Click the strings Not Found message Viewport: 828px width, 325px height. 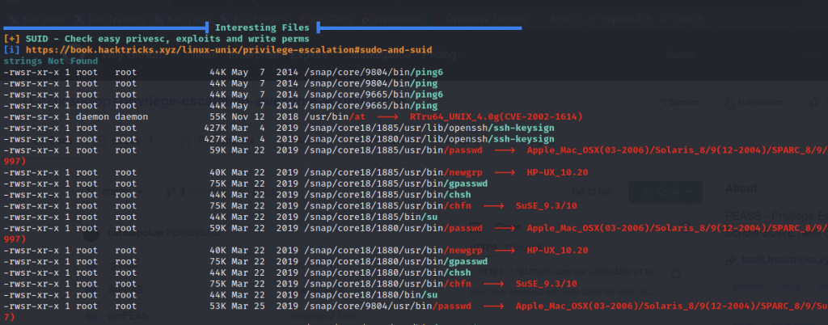pos(49,61)
